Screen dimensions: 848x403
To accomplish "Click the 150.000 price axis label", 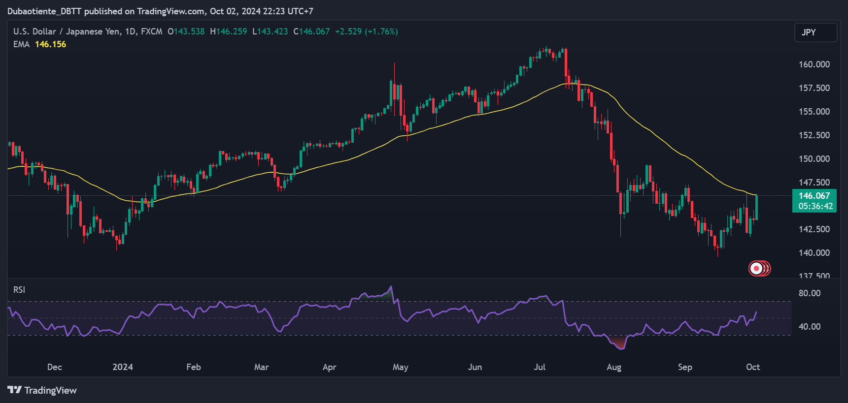I will [814, 159].
